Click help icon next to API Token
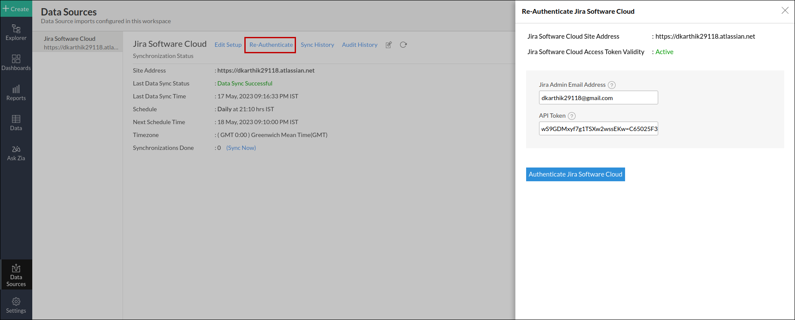Viewport: 795px width, 320px height. (572, 116)
